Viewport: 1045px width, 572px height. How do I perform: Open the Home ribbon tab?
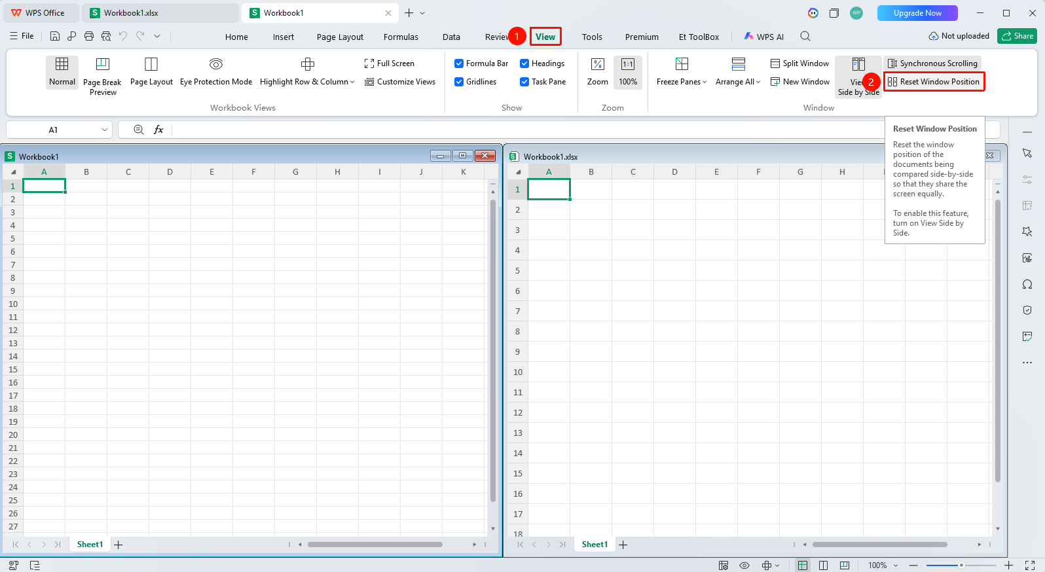pos(236,37)
